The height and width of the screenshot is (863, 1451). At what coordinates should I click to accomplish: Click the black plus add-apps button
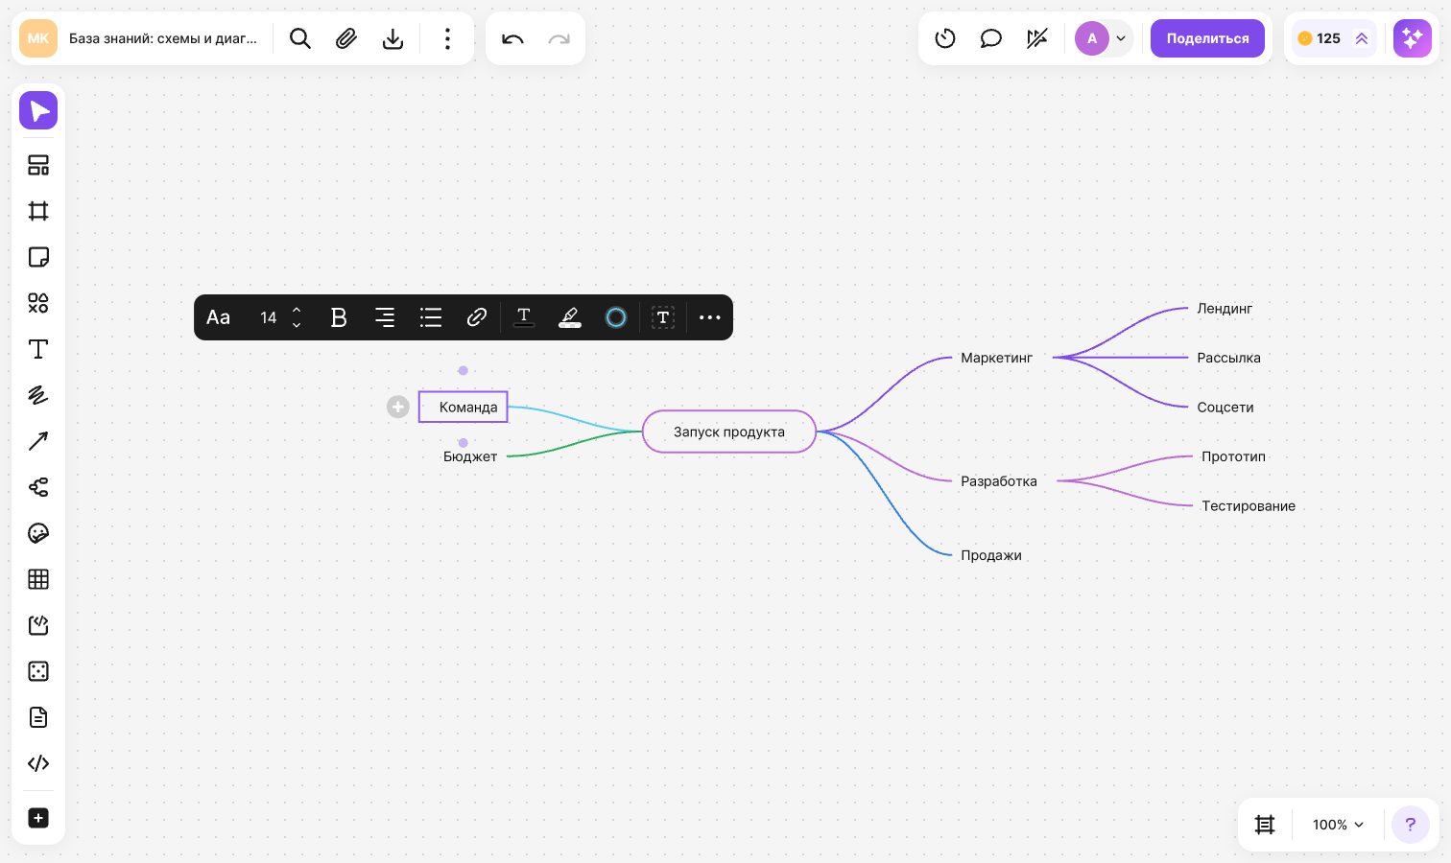[38, 818]
